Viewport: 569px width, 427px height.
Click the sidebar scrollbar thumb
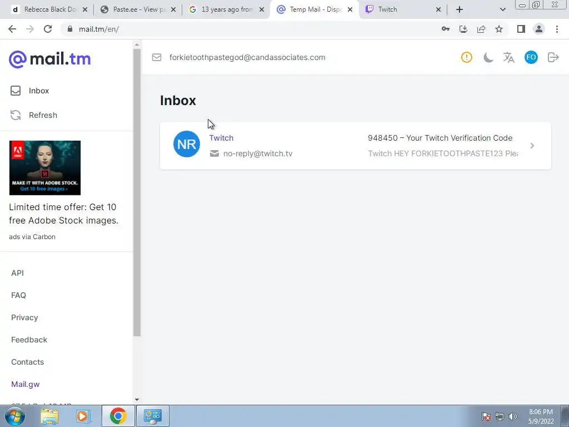[137, 192]
